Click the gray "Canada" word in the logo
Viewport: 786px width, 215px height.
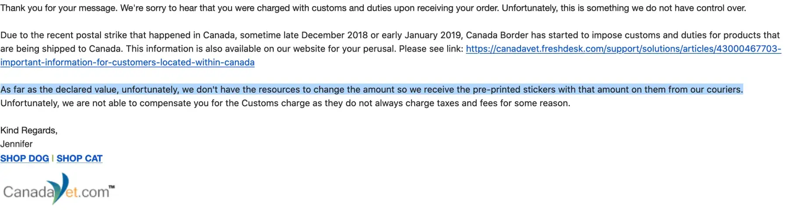coord(28,192)
